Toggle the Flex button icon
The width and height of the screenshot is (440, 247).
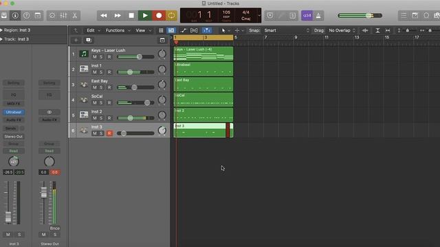pos(194,30)
